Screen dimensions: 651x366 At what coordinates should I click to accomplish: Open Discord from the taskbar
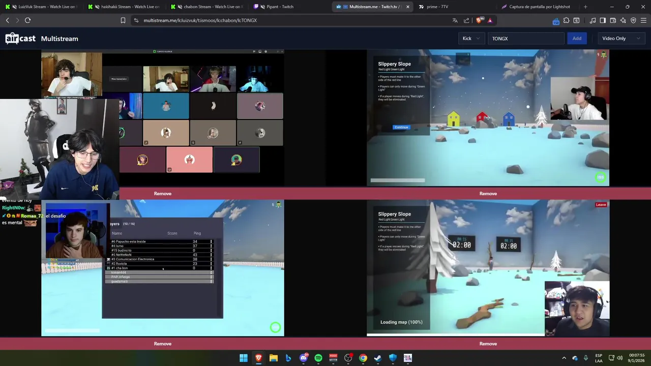point(304,358)
